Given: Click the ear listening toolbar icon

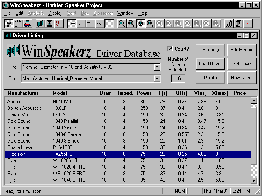Looking at the screenshot, I should coord(59,24).
